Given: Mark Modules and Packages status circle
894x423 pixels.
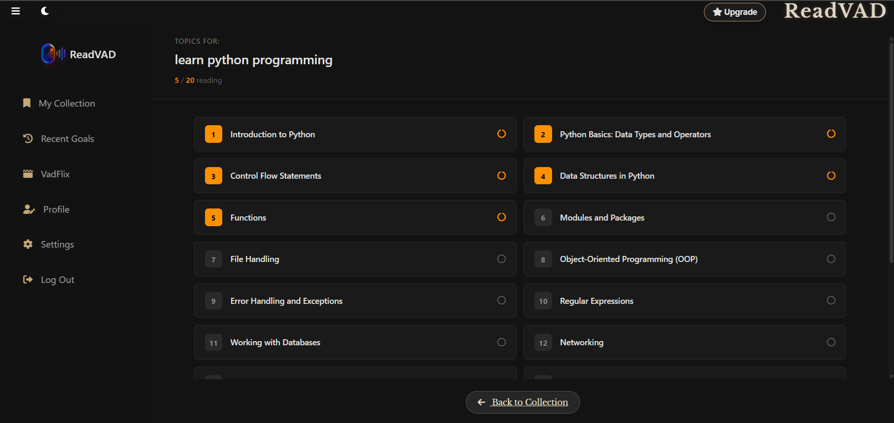Looking at the screenshot, I should (x=831, y=217).
